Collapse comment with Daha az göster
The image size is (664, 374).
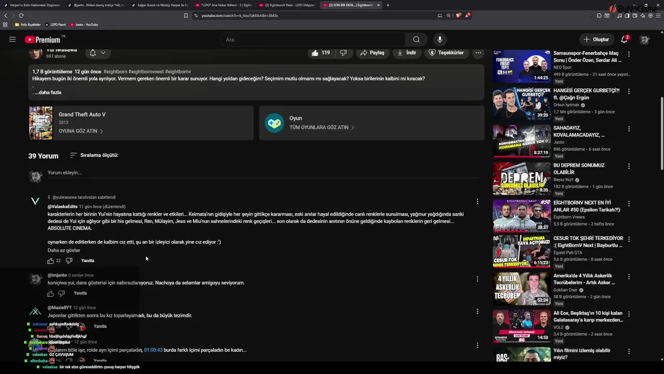tap(64, 250)
